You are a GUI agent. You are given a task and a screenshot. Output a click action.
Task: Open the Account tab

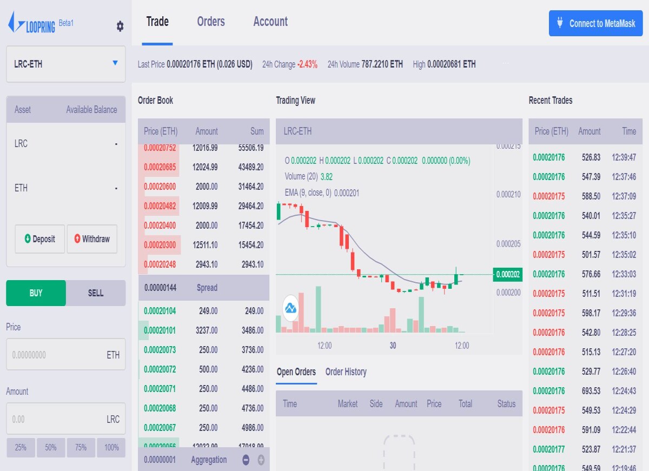[270, 22]
